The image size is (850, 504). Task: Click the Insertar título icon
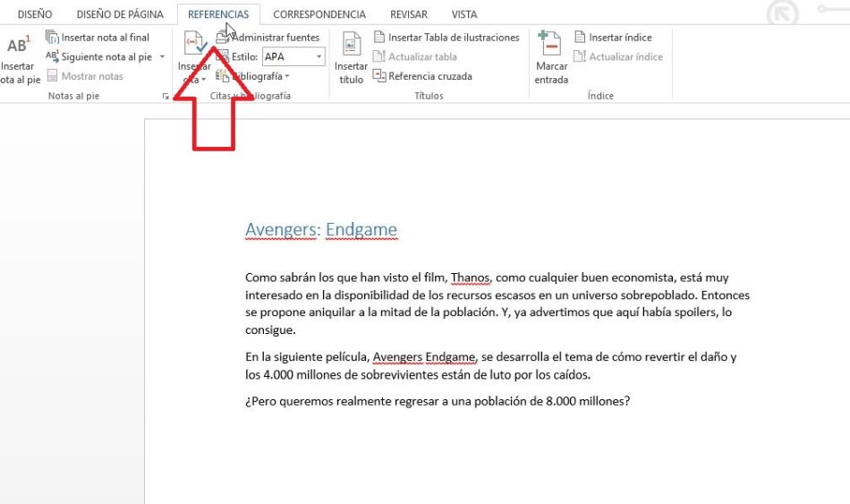tap(351, 43)
